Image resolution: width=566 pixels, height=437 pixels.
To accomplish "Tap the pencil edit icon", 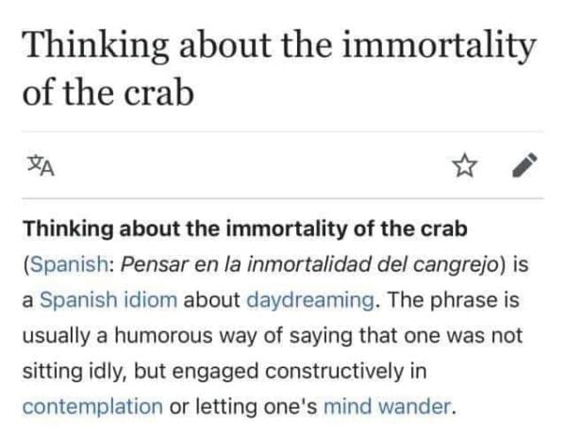I will pos(525,166).
